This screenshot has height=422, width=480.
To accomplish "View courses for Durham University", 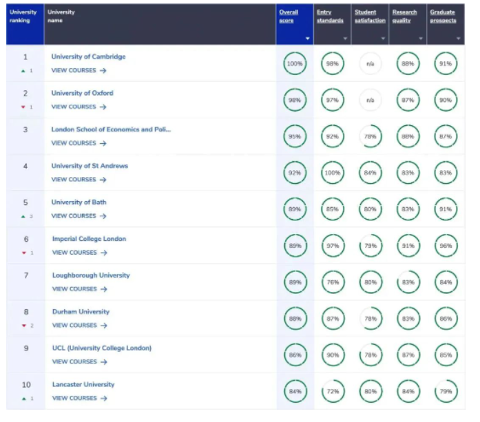I will [x=80, y=326].
